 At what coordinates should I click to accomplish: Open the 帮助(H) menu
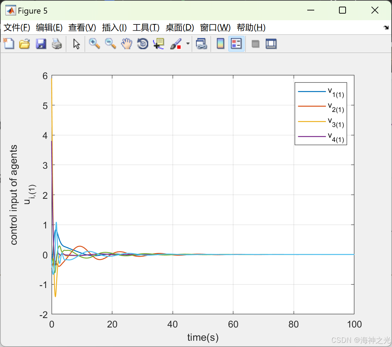(251, 28)
